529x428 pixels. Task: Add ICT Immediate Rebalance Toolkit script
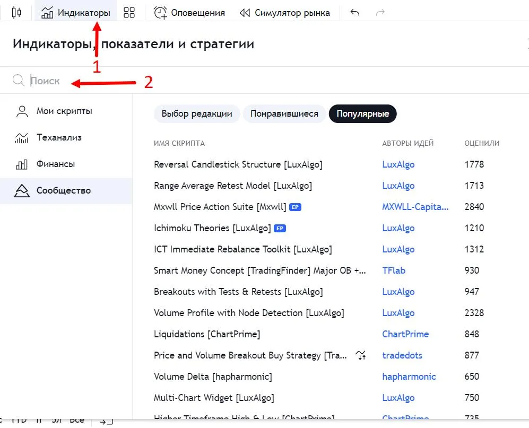pos(243,250)
